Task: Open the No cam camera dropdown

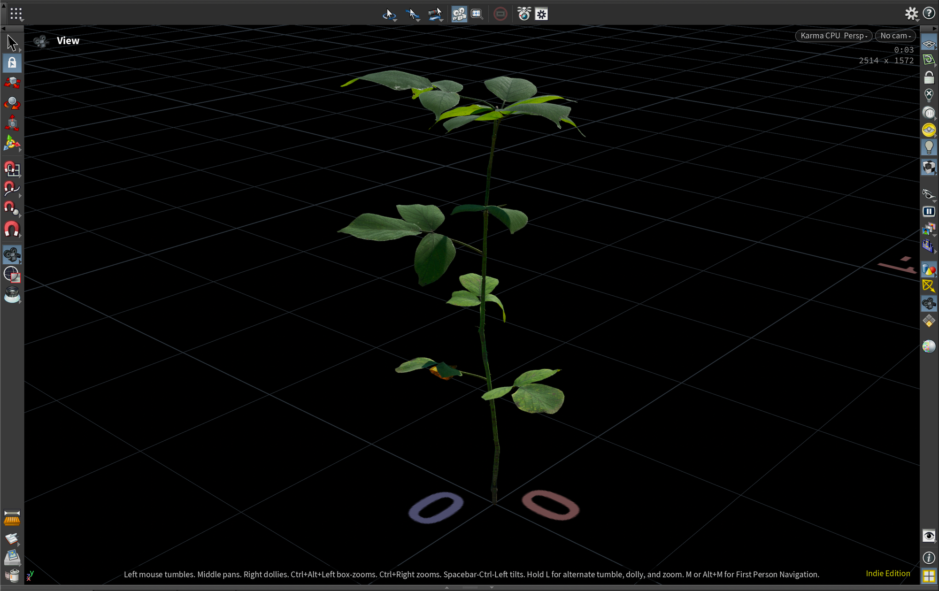Action: point(895,36)
